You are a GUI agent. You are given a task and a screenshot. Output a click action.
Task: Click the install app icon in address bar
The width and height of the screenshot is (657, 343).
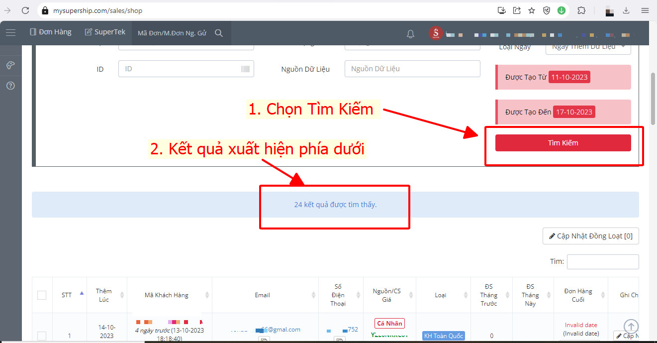[x=502, y=10]
